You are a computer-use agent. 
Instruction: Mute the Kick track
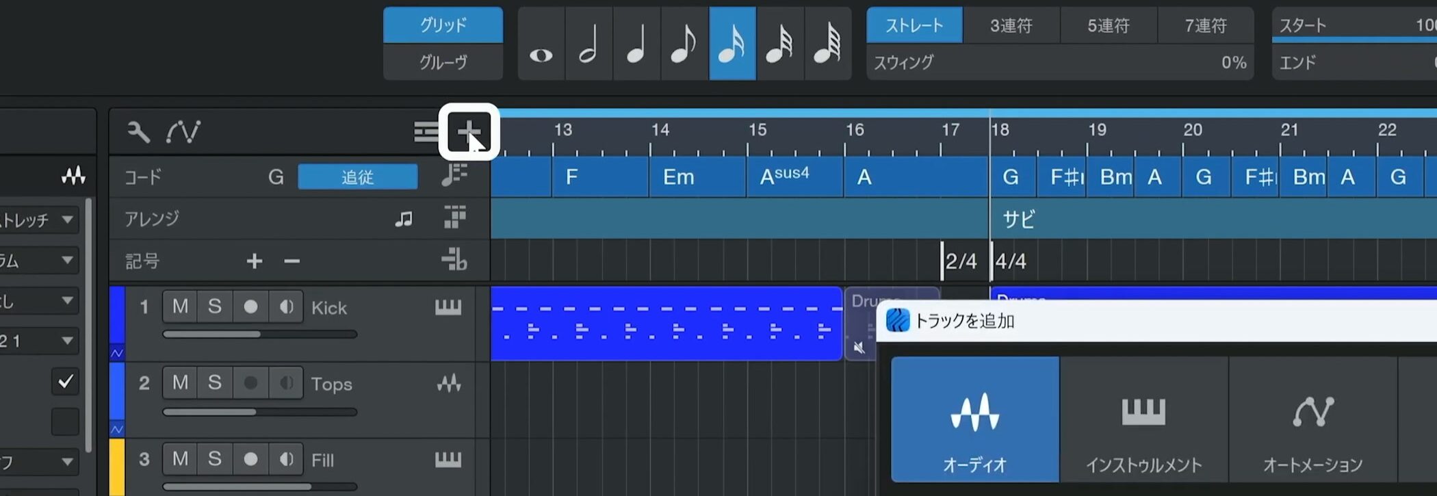coord(180,306)
